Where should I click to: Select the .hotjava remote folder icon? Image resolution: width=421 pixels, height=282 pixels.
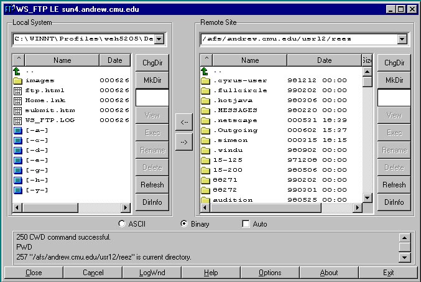tap(205, 101)
